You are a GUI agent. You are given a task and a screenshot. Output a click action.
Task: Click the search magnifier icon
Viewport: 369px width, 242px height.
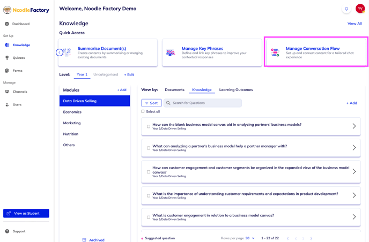click(x=168, y=103)
